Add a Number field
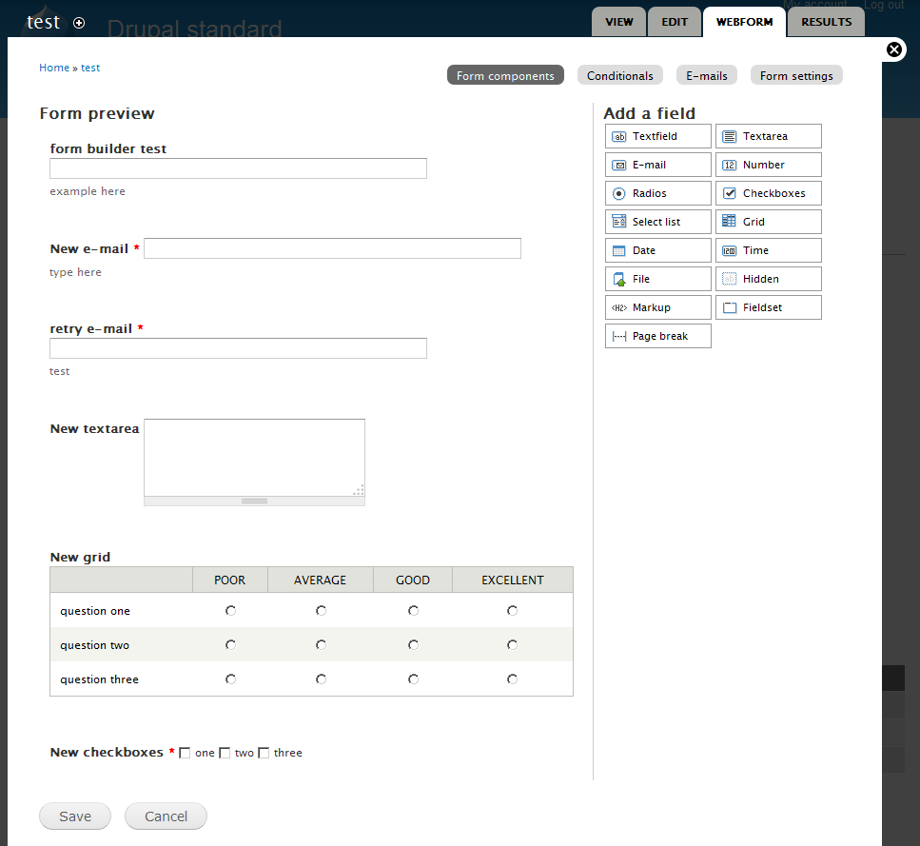 [768, 165]
